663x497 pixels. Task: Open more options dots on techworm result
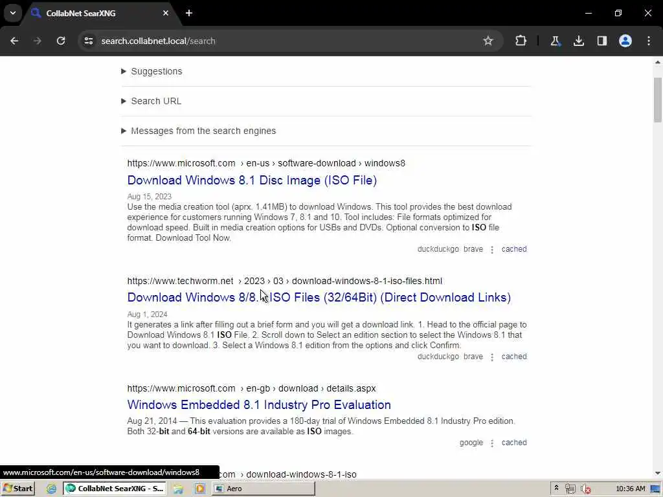[492, 357]
